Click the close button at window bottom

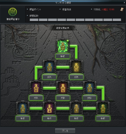click(x=65, y=131)
